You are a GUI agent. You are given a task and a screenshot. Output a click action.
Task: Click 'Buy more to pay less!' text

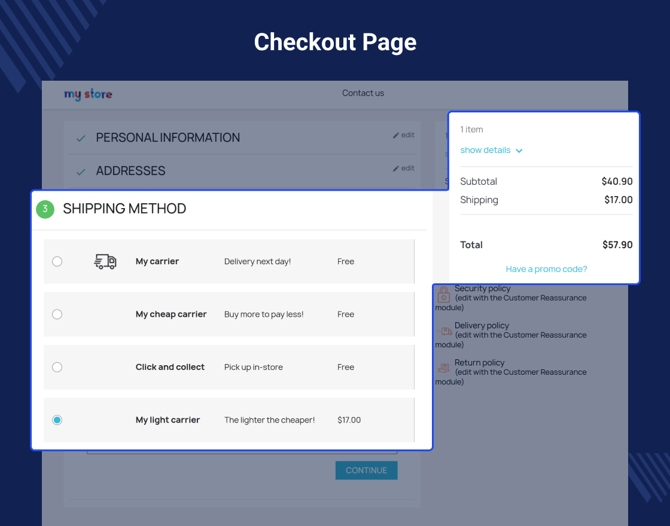264,314
